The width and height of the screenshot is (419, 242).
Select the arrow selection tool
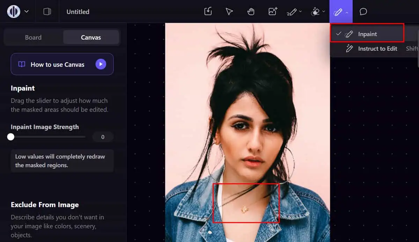pos(229,12)
